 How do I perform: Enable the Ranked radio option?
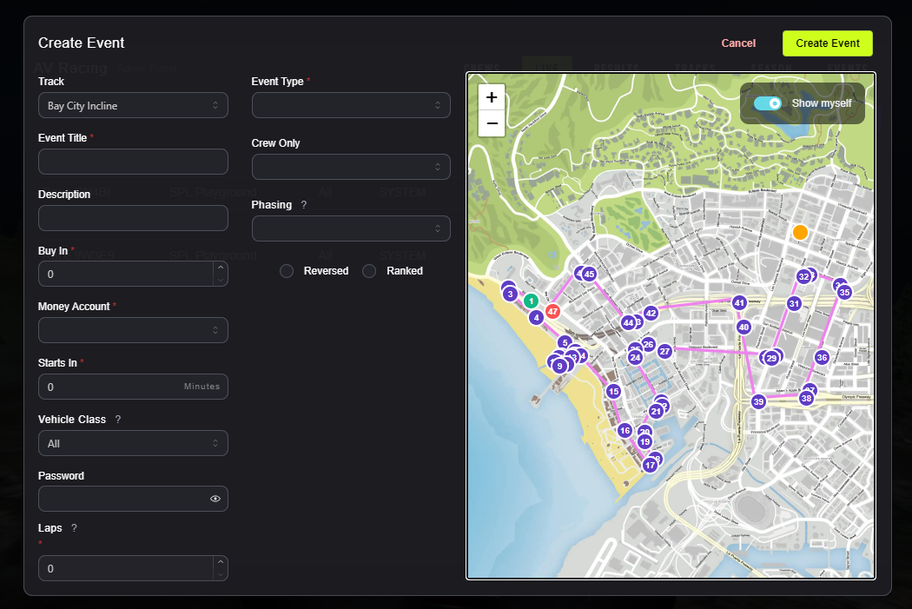(369, 271)
